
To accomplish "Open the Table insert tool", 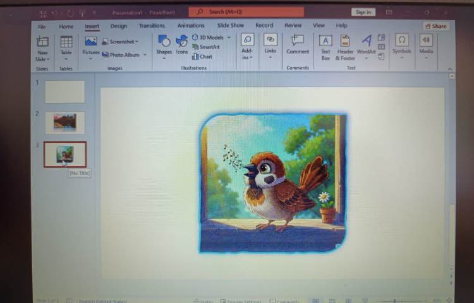I will [66, 43].
